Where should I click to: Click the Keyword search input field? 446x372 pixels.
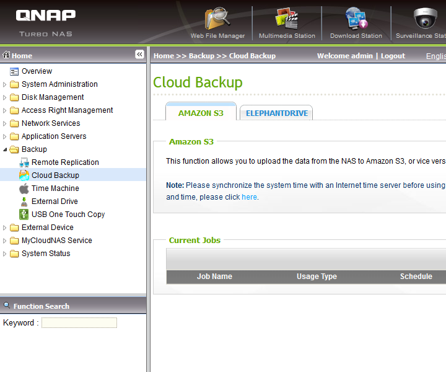tap(79, 323)
